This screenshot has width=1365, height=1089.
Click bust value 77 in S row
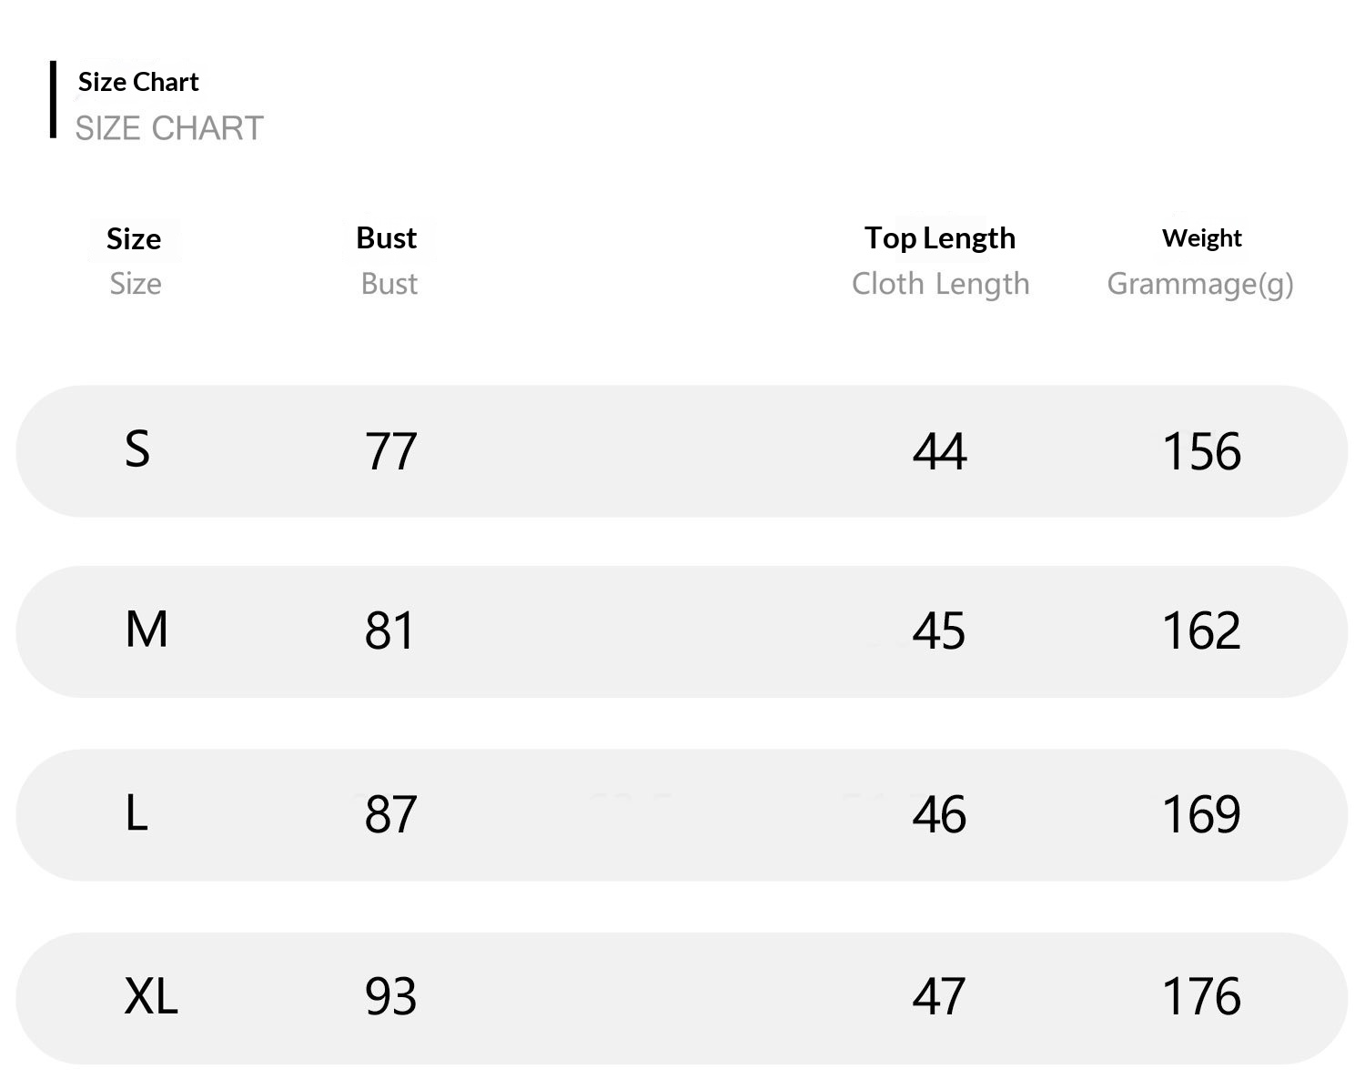click(390, 451)
